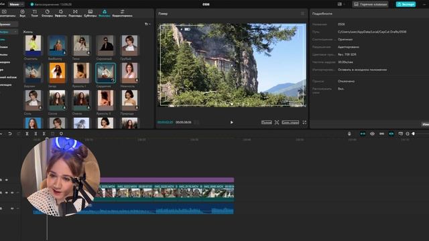Toggle the linkage chain icon
The height and width of the screenshot is (241, 429).
point(381,134)
